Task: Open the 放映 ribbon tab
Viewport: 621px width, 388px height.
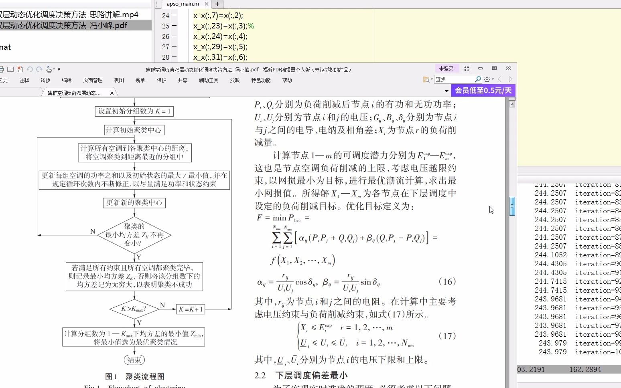Action: pos(235,80)
